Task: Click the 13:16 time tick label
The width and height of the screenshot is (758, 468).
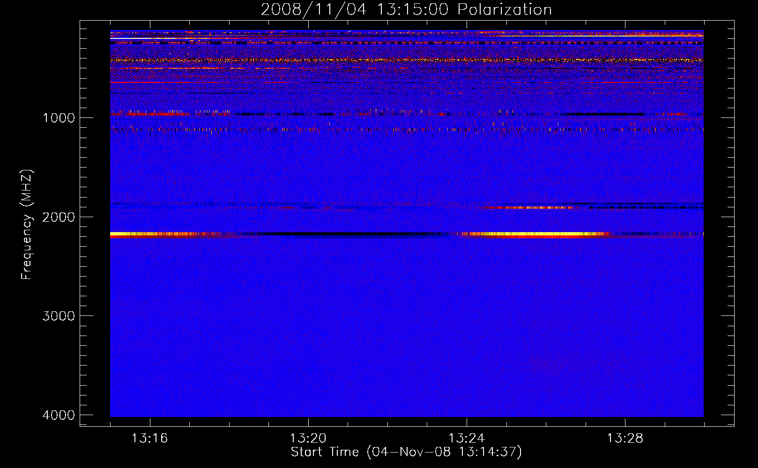Action: click(x=149, y=439)
